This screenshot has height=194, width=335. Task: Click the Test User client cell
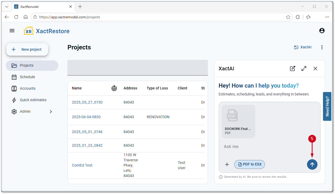pyautogui.click(x=182, y=165)
